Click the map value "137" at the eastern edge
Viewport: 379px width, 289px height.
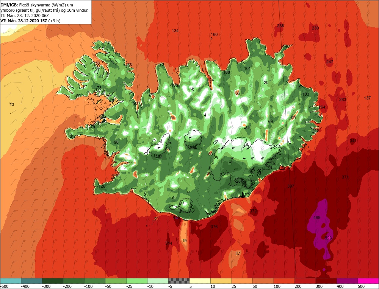367,98
